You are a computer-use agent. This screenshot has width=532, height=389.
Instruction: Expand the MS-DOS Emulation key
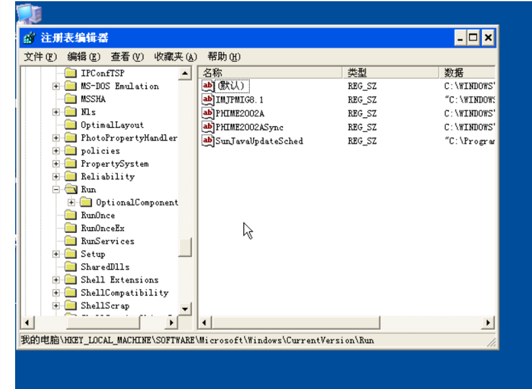(56, 86)
